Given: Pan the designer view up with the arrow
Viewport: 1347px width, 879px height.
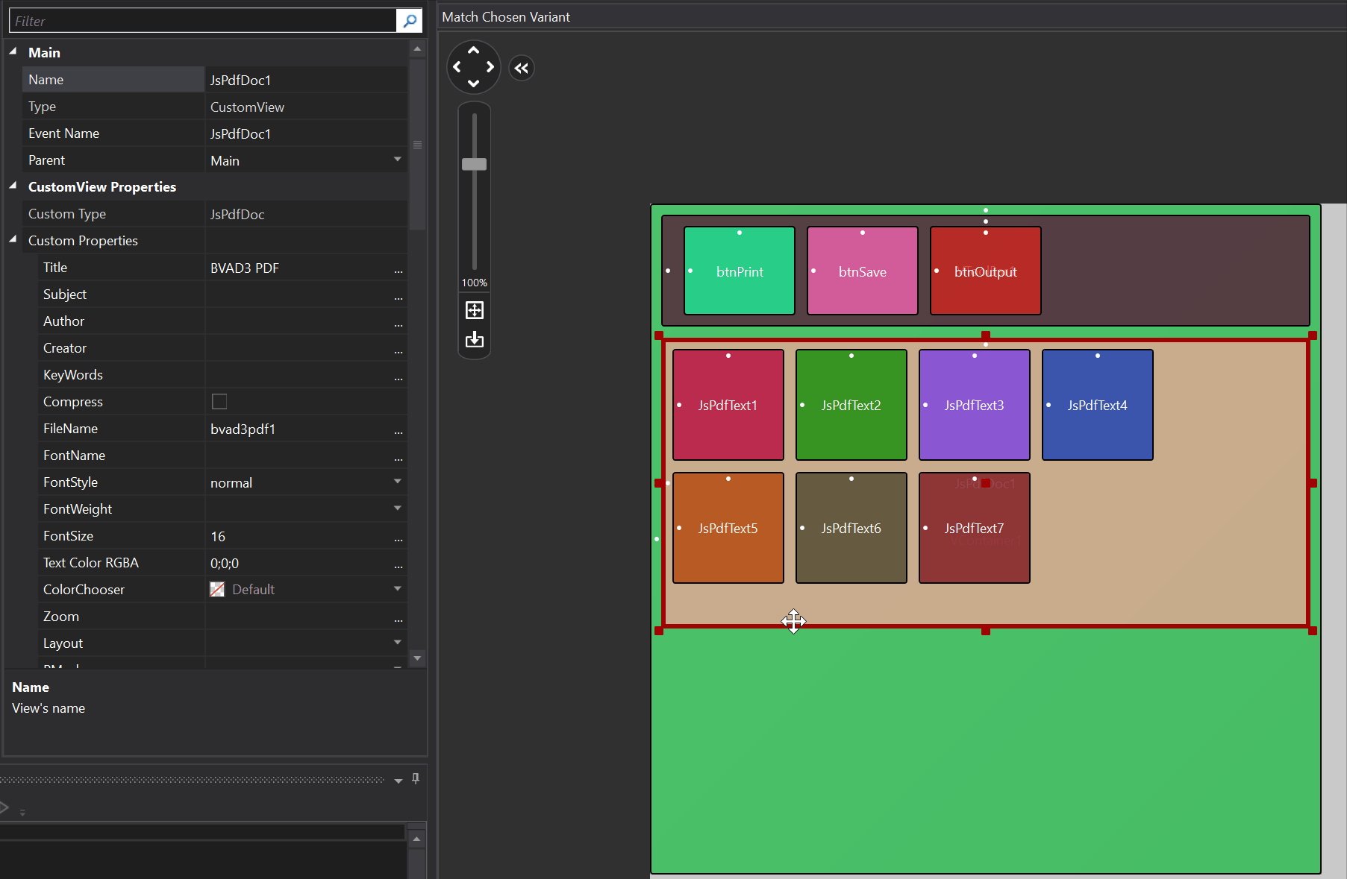Looking at the screenshot, I should (x=473, y=51).
